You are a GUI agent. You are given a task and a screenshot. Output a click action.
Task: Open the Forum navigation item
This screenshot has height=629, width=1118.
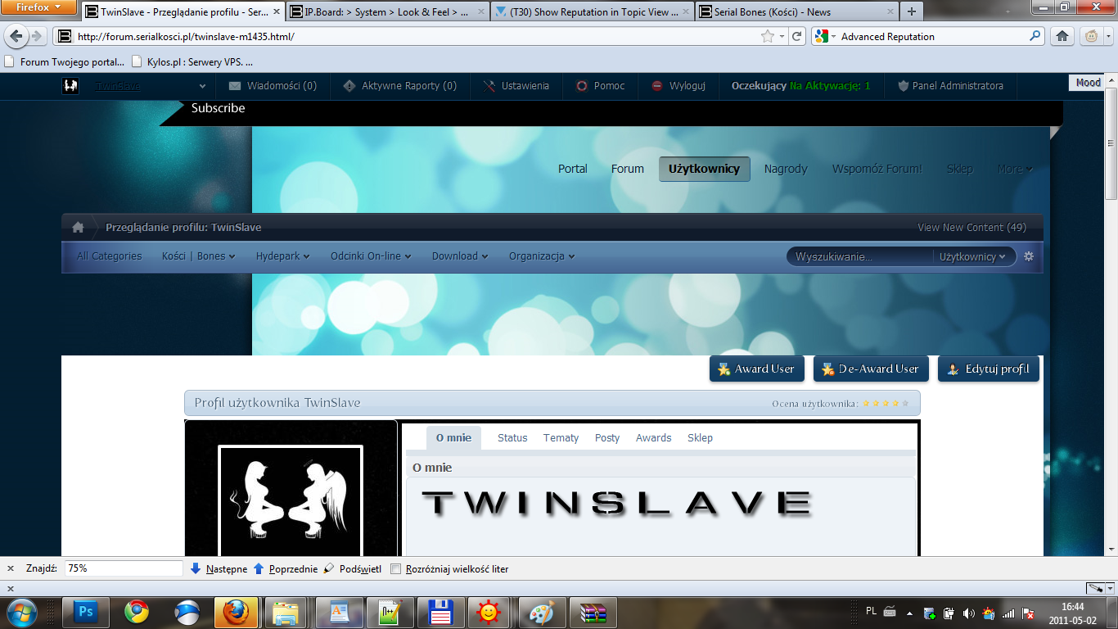(x=627, y=169)
